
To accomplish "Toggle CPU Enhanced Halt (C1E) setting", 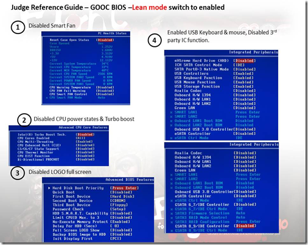I will coord(56,145).
